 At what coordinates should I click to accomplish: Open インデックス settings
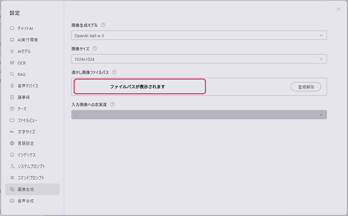[x=32, y=155]
